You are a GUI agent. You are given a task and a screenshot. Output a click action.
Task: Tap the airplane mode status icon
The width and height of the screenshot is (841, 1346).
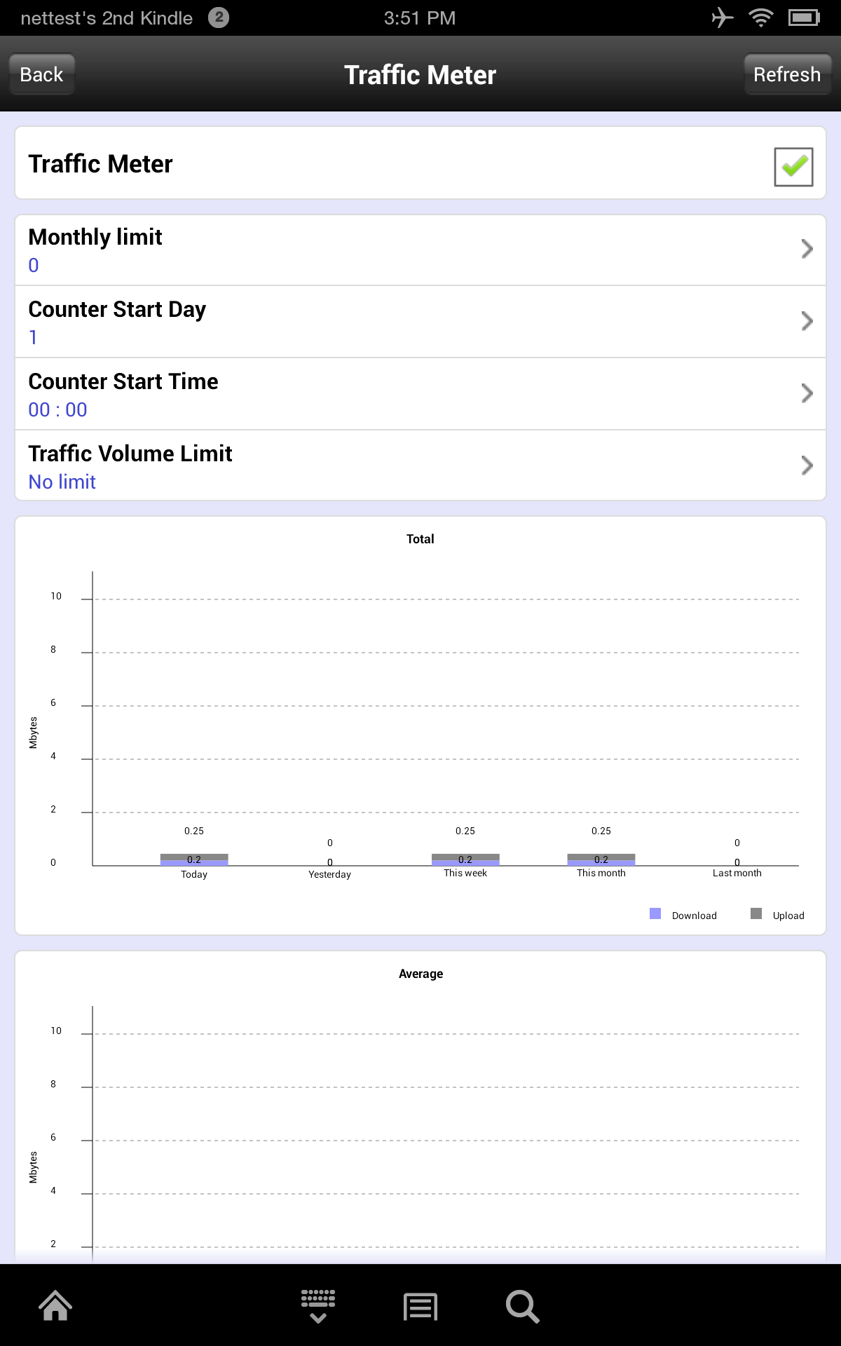tap(722, 18)
